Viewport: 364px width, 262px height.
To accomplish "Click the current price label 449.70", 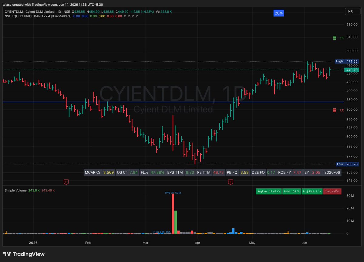I will pyautogui.click(x=352, y=70).
